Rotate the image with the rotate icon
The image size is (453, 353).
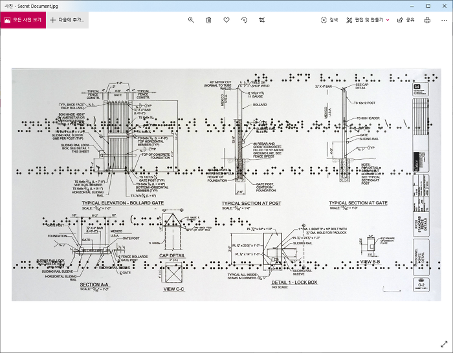(244, 20)
